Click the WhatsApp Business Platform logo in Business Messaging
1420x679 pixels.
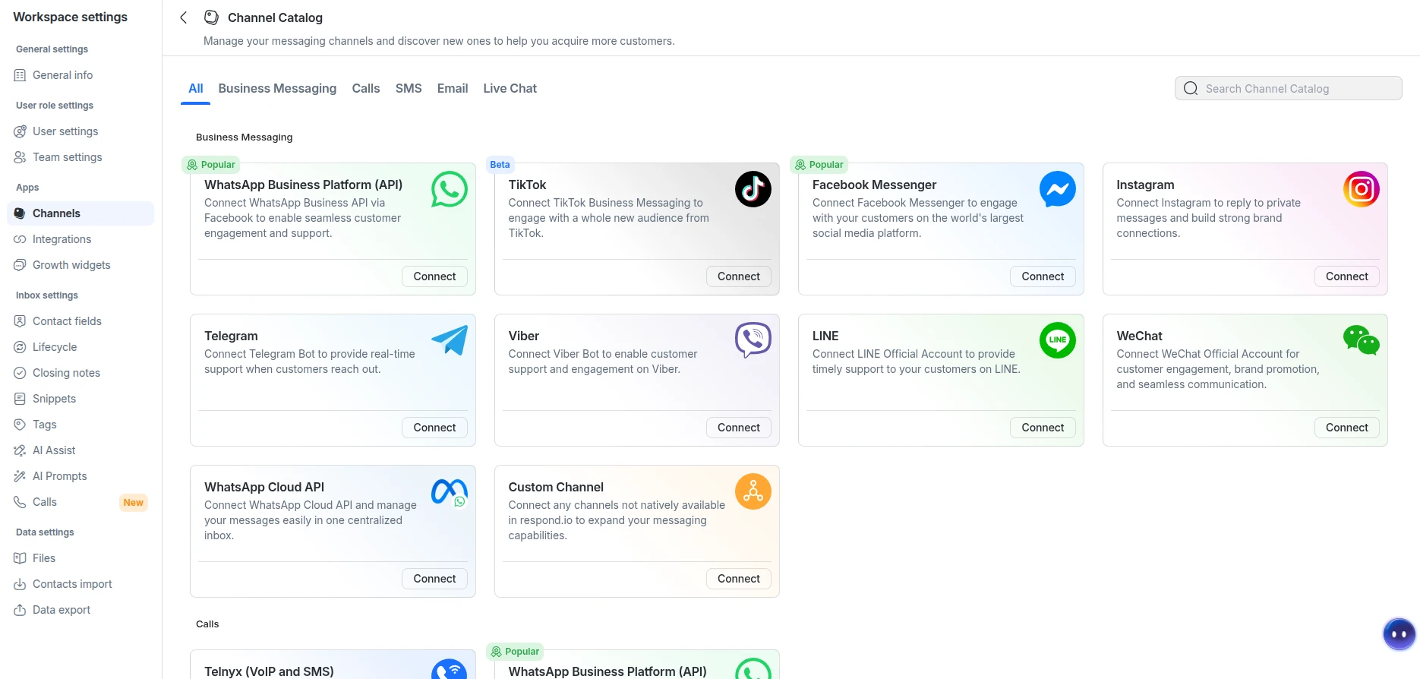pyautogui.click(x=450, y=189)
